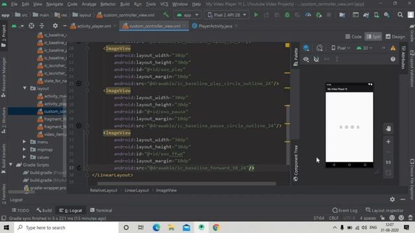Run the app with green play button
This screenshot has height=233, width=415.
point(256,15)
